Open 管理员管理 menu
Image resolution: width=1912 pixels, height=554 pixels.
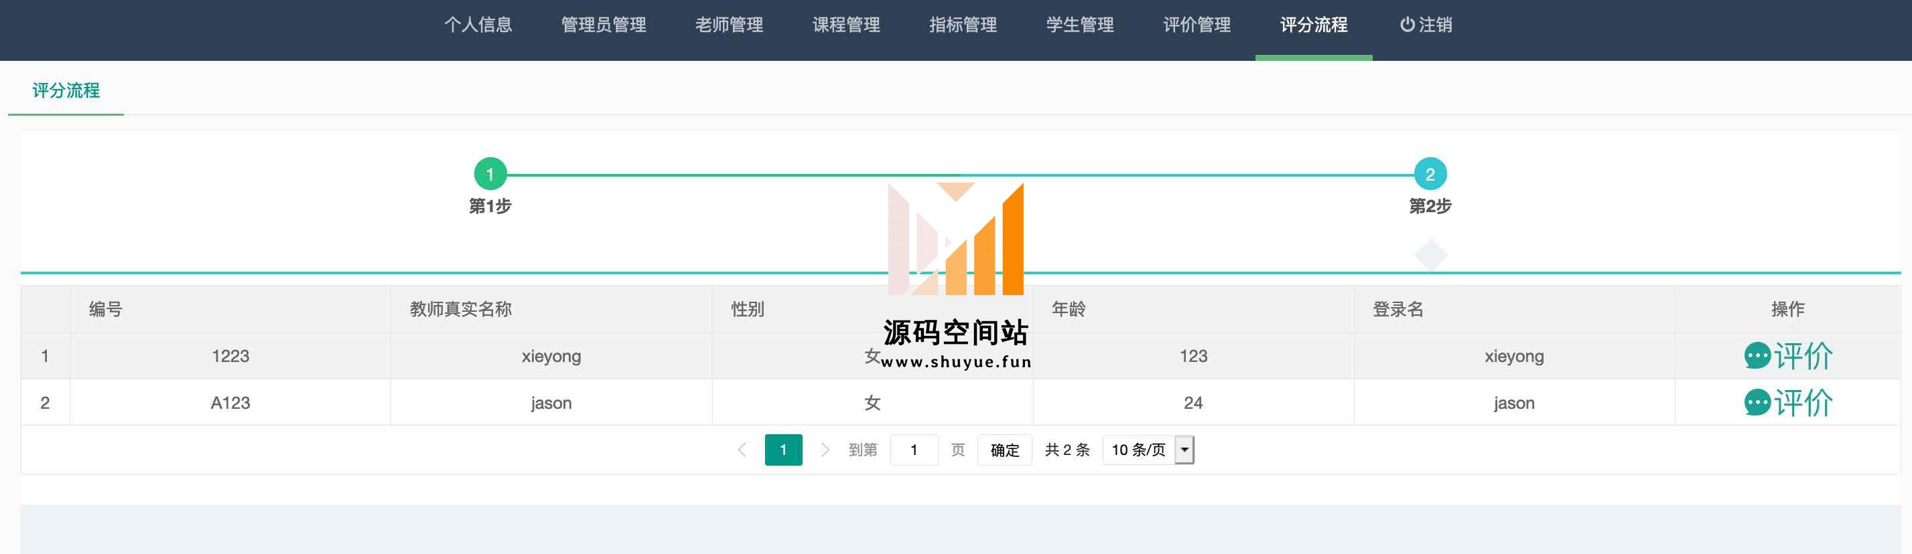(604, 25)
